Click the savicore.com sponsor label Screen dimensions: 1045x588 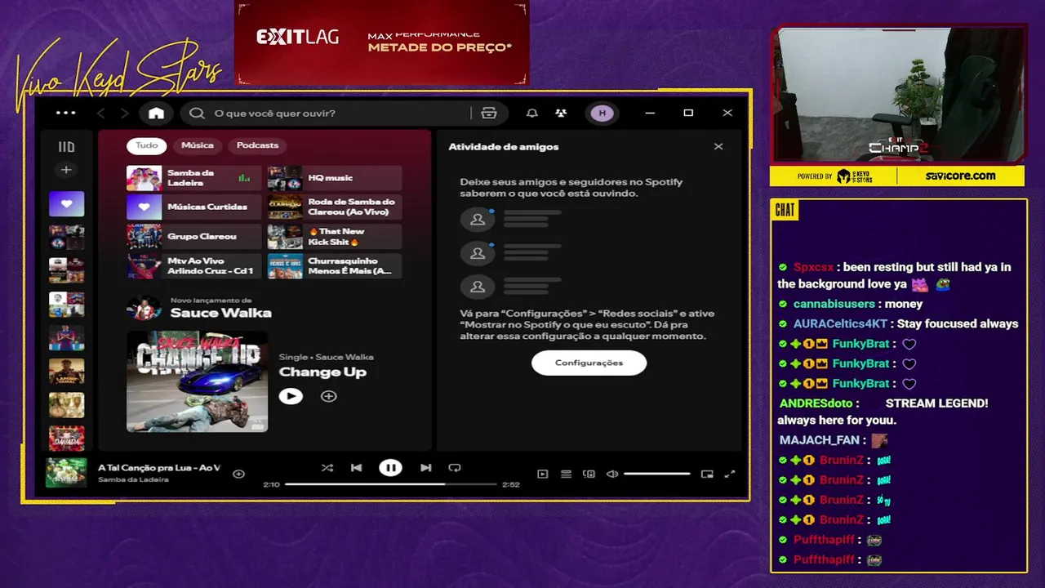960,176
